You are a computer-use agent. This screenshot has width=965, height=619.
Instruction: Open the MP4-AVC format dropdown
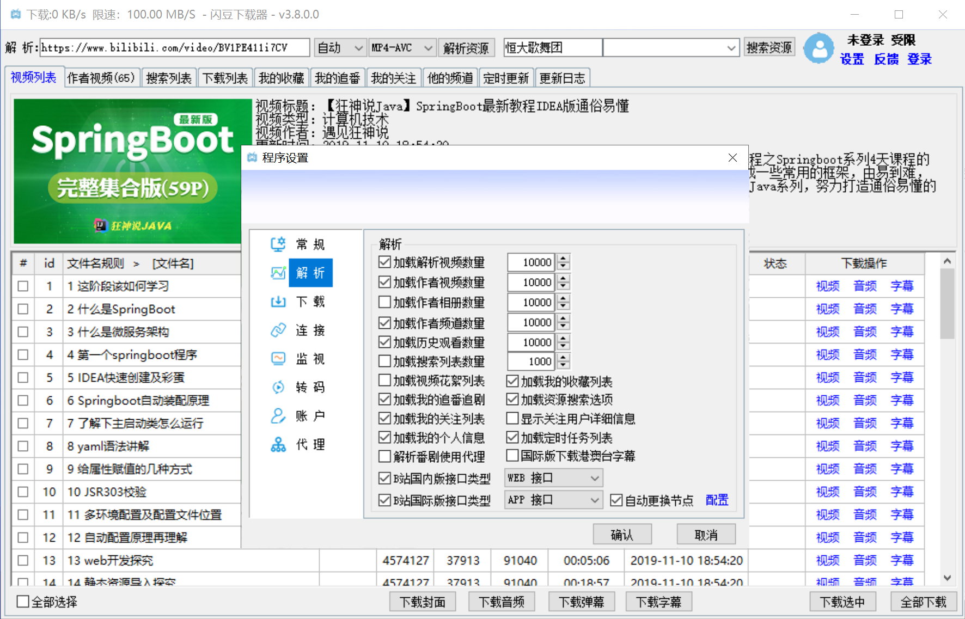[x=402, y=48]
